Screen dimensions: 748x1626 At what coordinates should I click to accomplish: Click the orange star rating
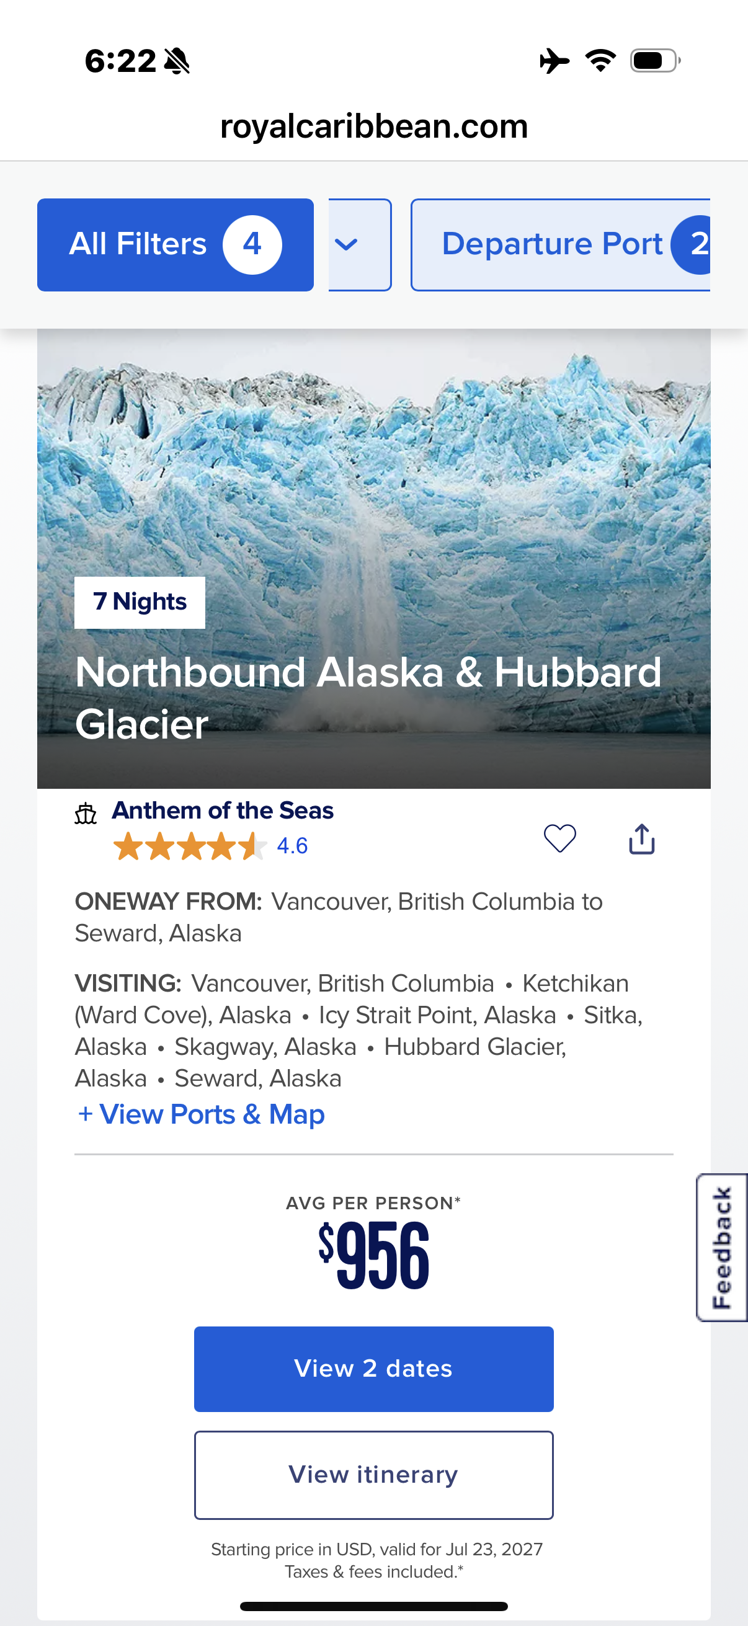pyautogui.click(x=189, y=846)
